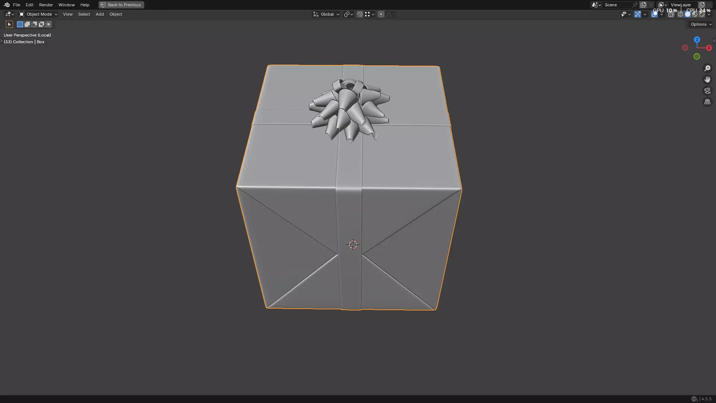Toggle Show Gizmo button

coord(638,14)
